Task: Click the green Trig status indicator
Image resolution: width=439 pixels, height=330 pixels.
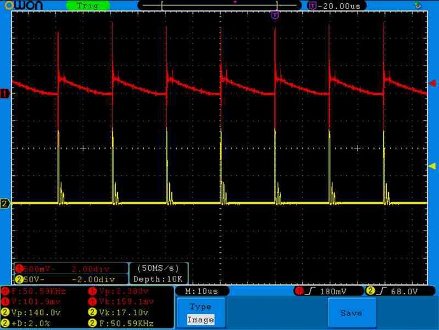Action: [88, 6]
